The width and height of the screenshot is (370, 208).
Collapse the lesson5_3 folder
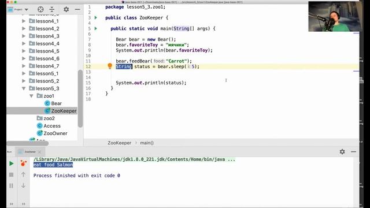pos(24,88)
